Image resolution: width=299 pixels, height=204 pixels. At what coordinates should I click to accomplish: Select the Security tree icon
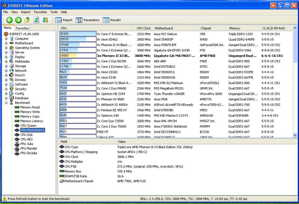[x=12, y=89]
